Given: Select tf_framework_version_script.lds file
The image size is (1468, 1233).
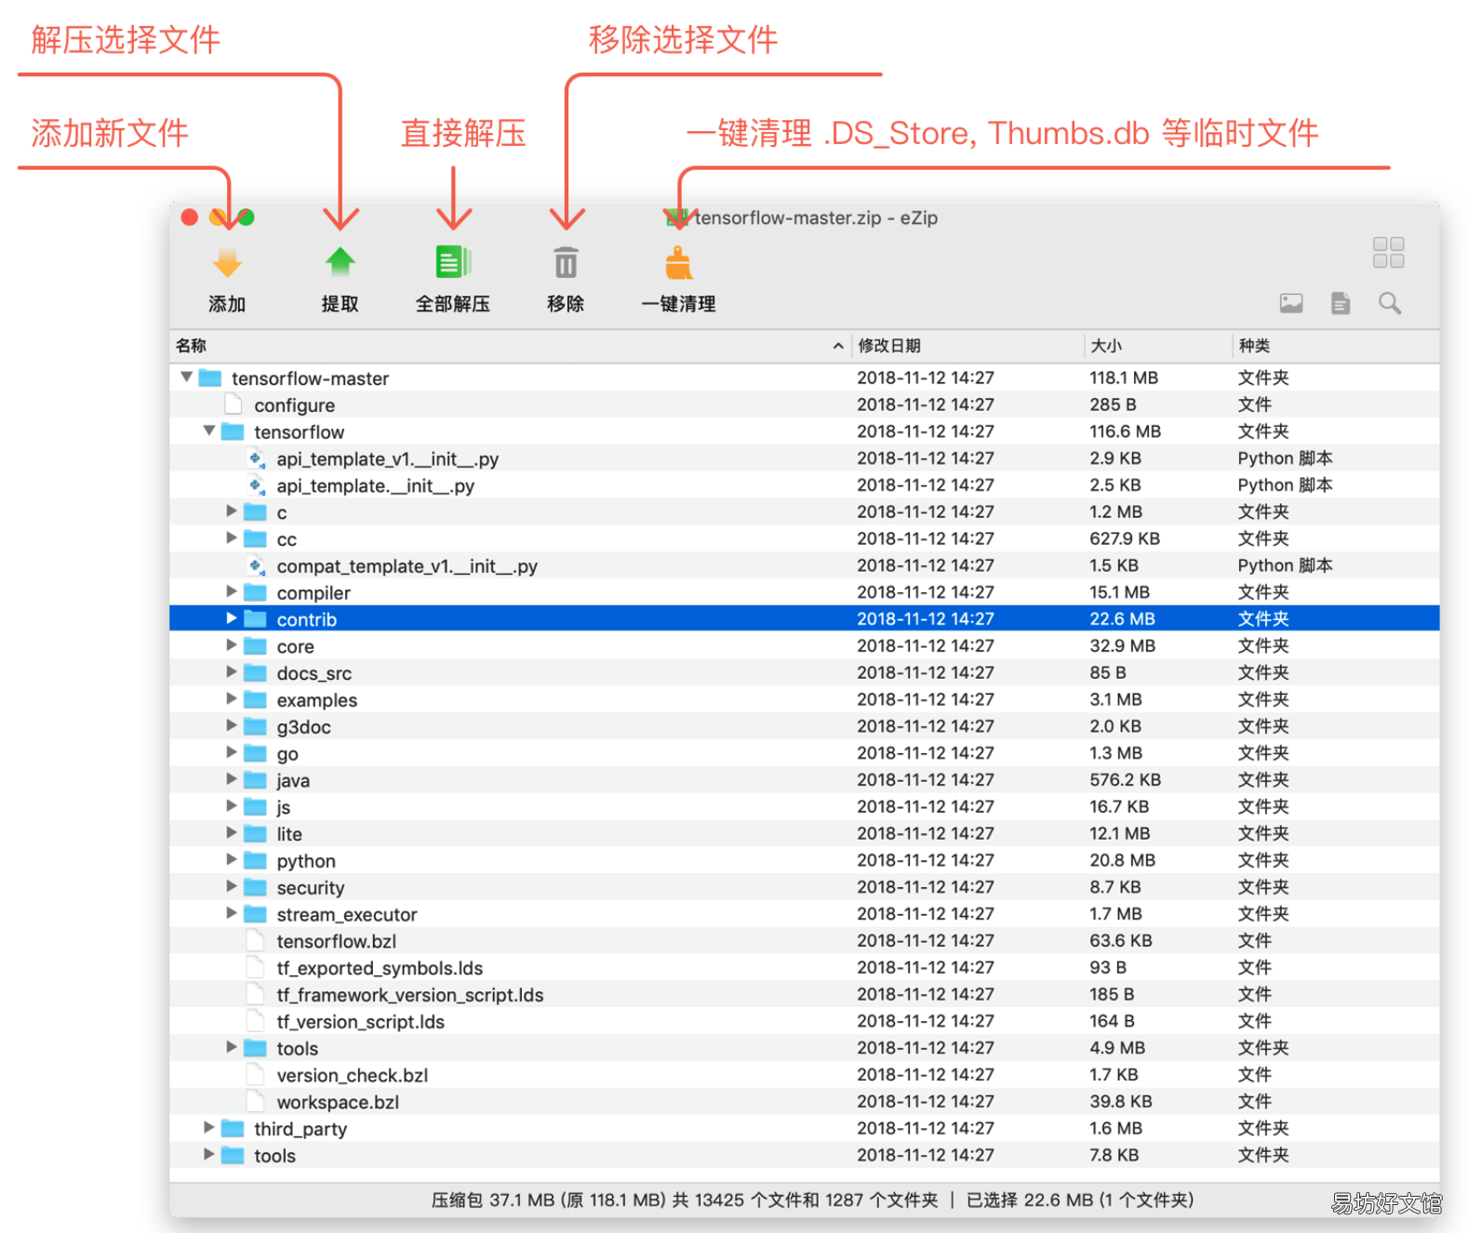Looking at the screenshot, I should click(805, 995).
